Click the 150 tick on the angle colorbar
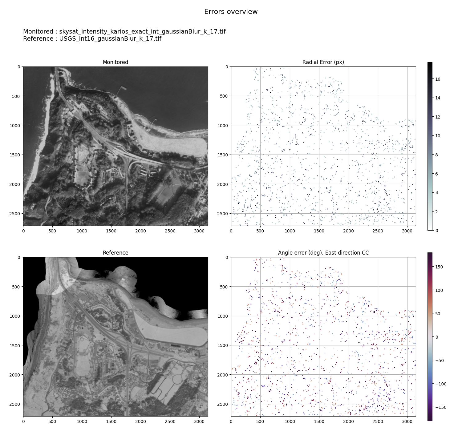This screenshot has width=462, height=443. coord(439,267)
